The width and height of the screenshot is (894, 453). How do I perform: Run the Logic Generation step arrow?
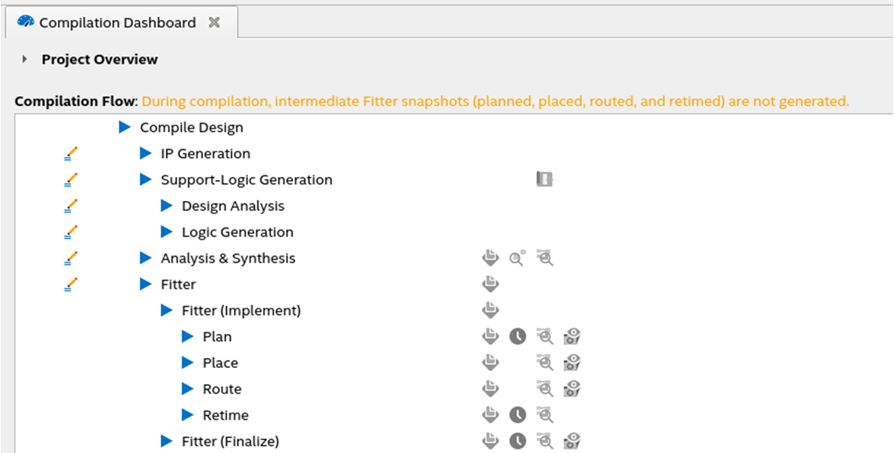point(166,232)
